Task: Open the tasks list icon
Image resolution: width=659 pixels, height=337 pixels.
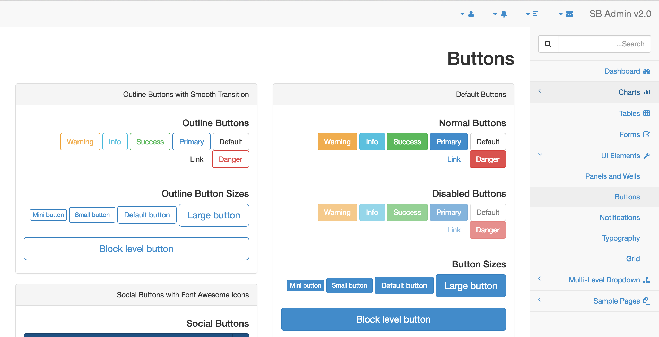Action: tap(536, 14)
